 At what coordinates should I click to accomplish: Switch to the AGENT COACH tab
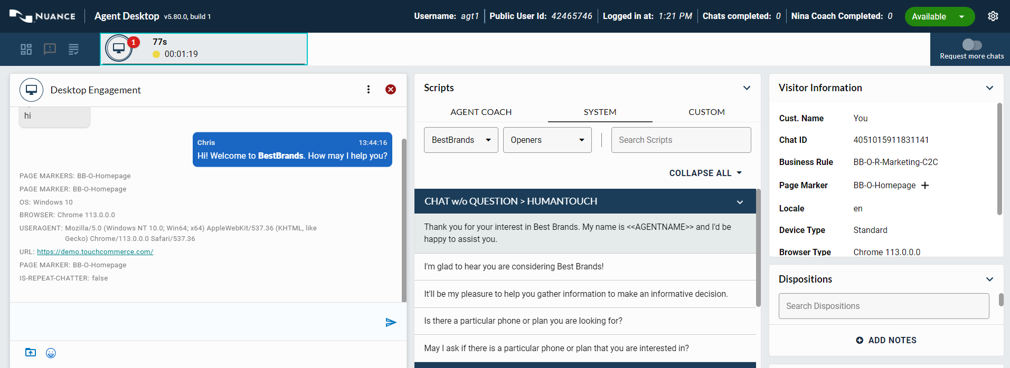click(x=480, y=112)
